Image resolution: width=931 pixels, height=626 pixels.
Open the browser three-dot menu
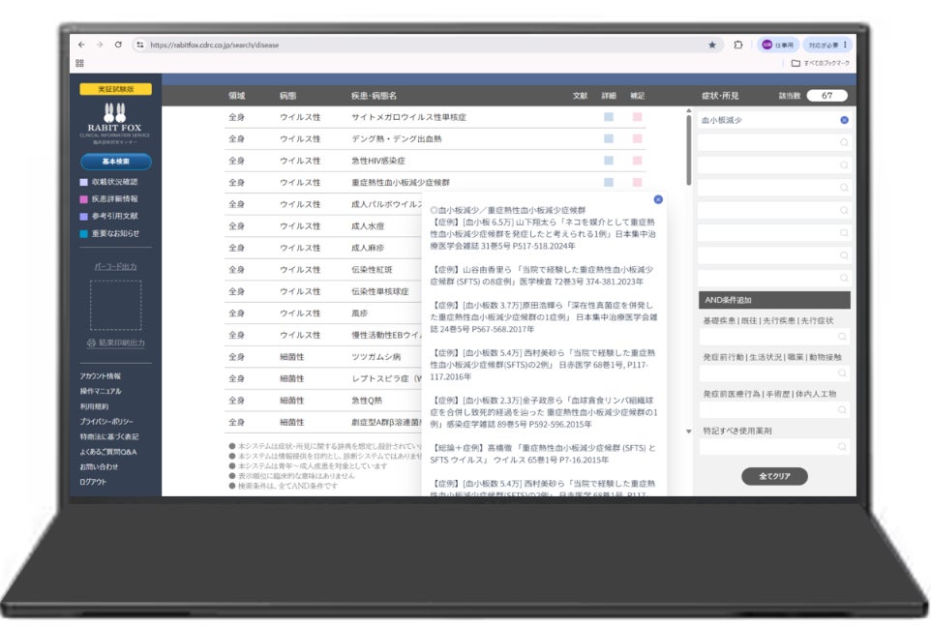click(x=845, y=45)
